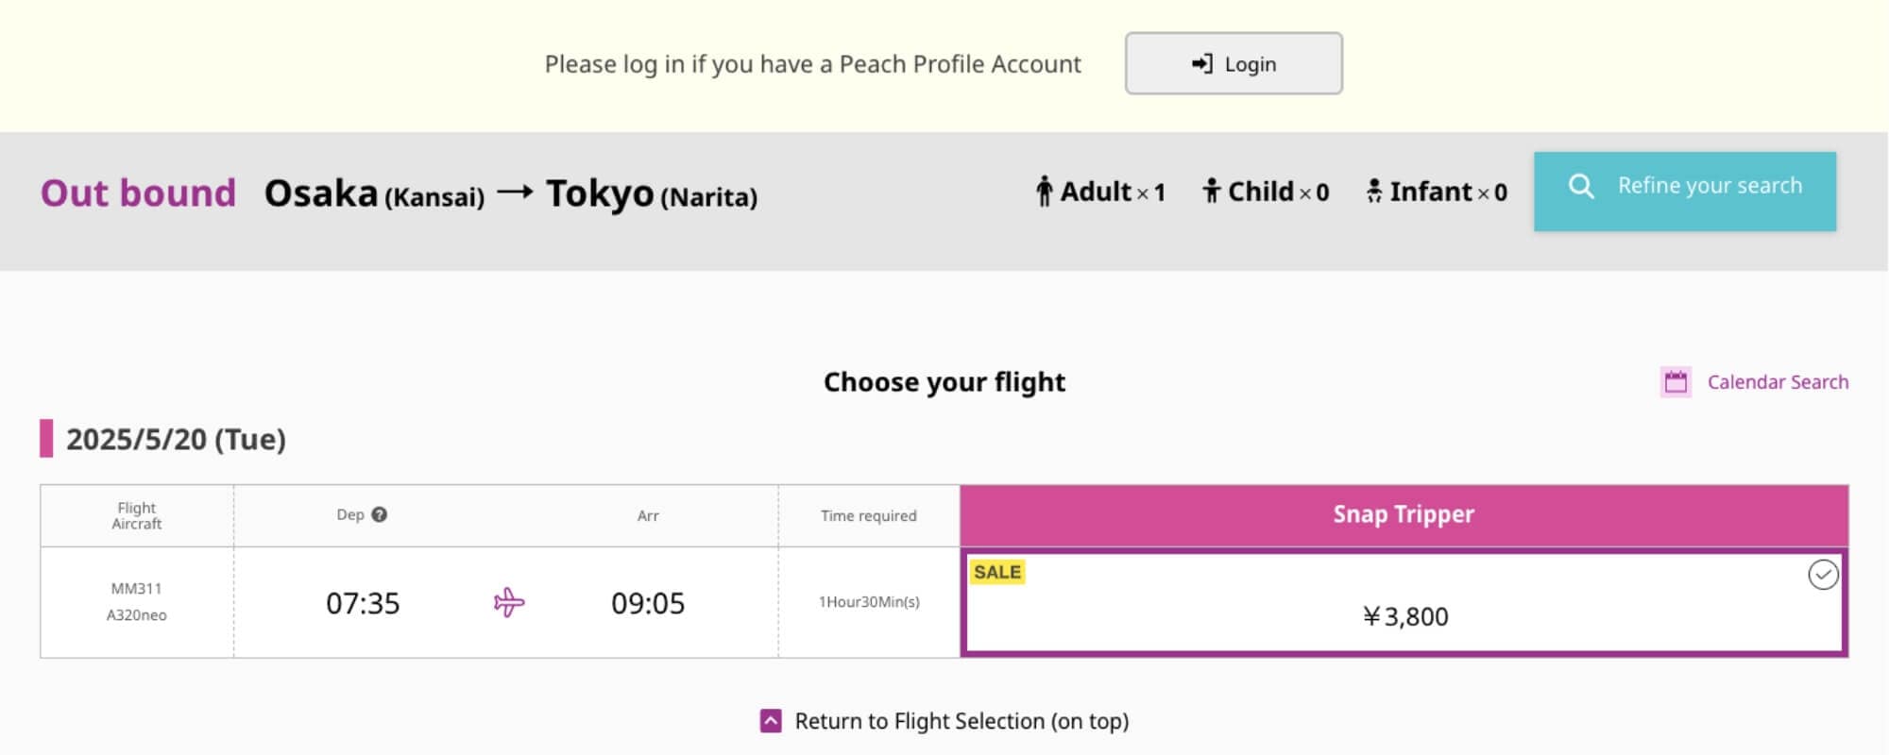Click the 07:35 departure time
The height and width of the screenshot is (755, 1889).
(x=363, y=603)
